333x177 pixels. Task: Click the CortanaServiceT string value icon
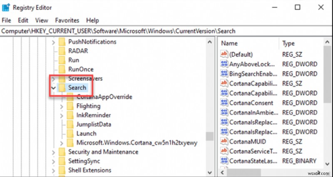click(x=224, y=151)
